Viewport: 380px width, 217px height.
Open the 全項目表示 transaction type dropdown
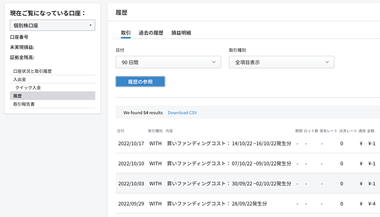(281, 62)
